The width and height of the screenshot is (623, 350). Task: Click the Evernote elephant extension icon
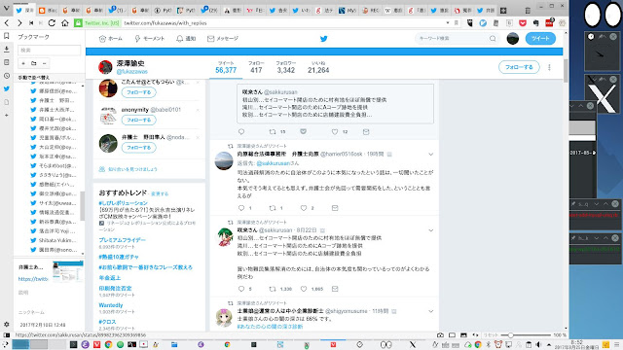(x=535, y=23)
